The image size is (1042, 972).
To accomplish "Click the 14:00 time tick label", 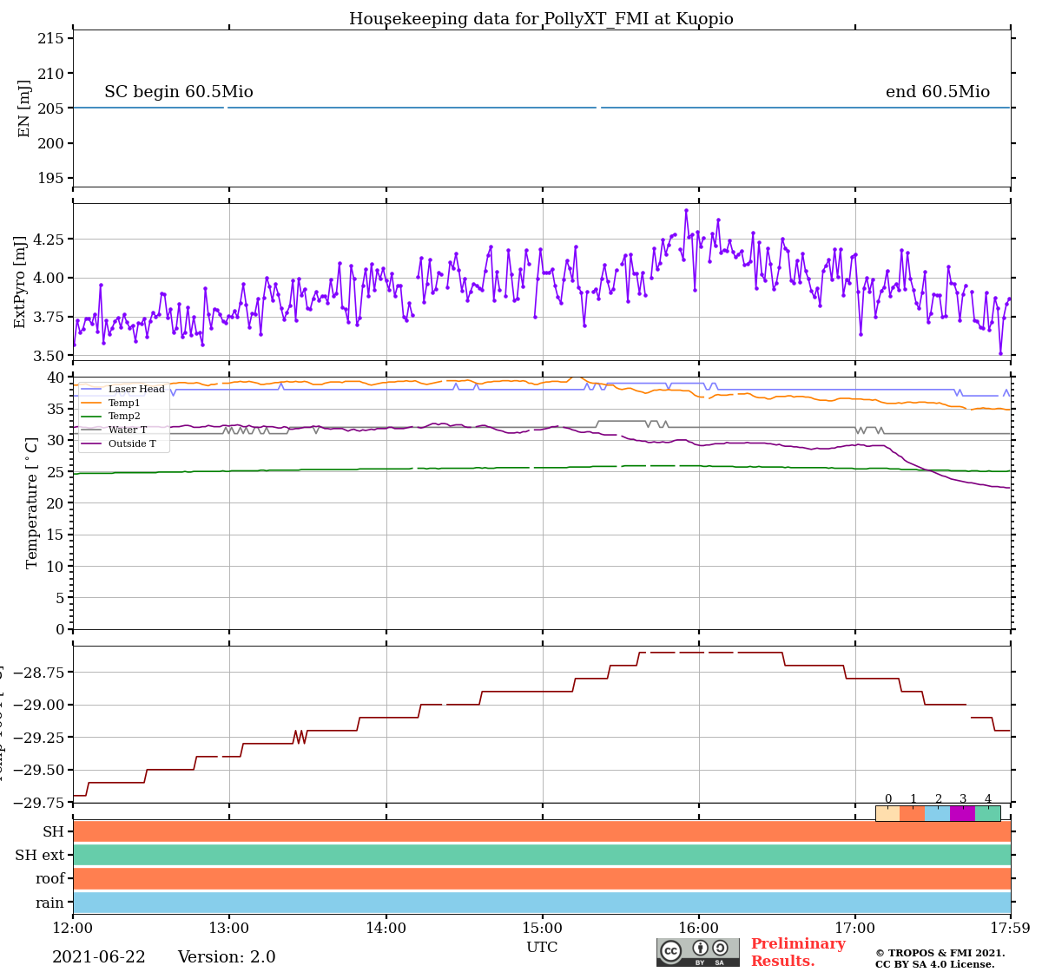I will point(386,929).
